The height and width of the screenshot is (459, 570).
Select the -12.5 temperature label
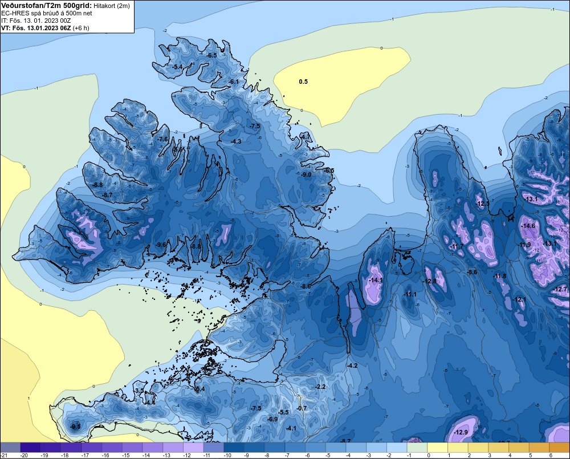coord(483,204)
